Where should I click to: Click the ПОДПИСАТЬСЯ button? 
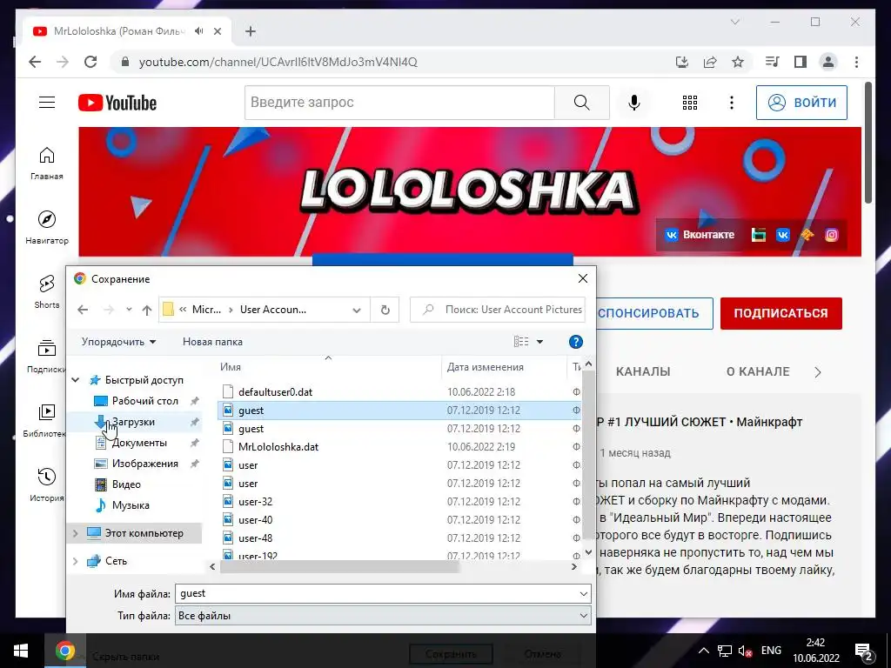tap(780, 313)
